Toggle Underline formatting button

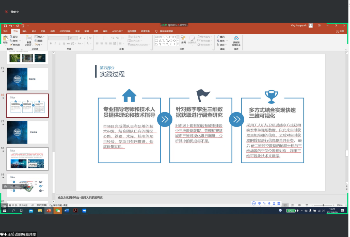pos(59,44)
